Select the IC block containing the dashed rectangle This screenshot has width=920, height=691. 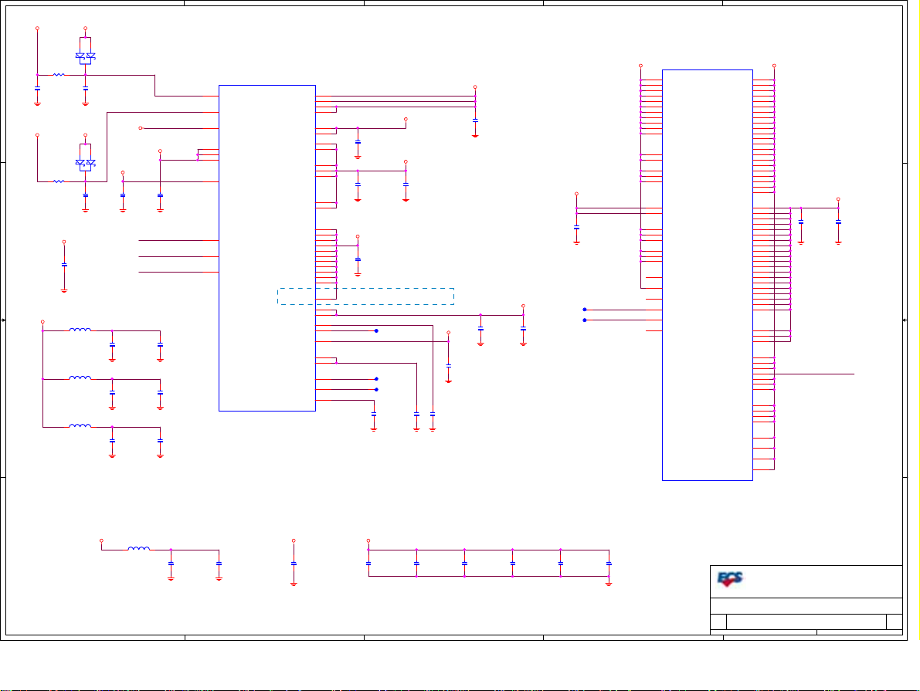pos(267,248)
